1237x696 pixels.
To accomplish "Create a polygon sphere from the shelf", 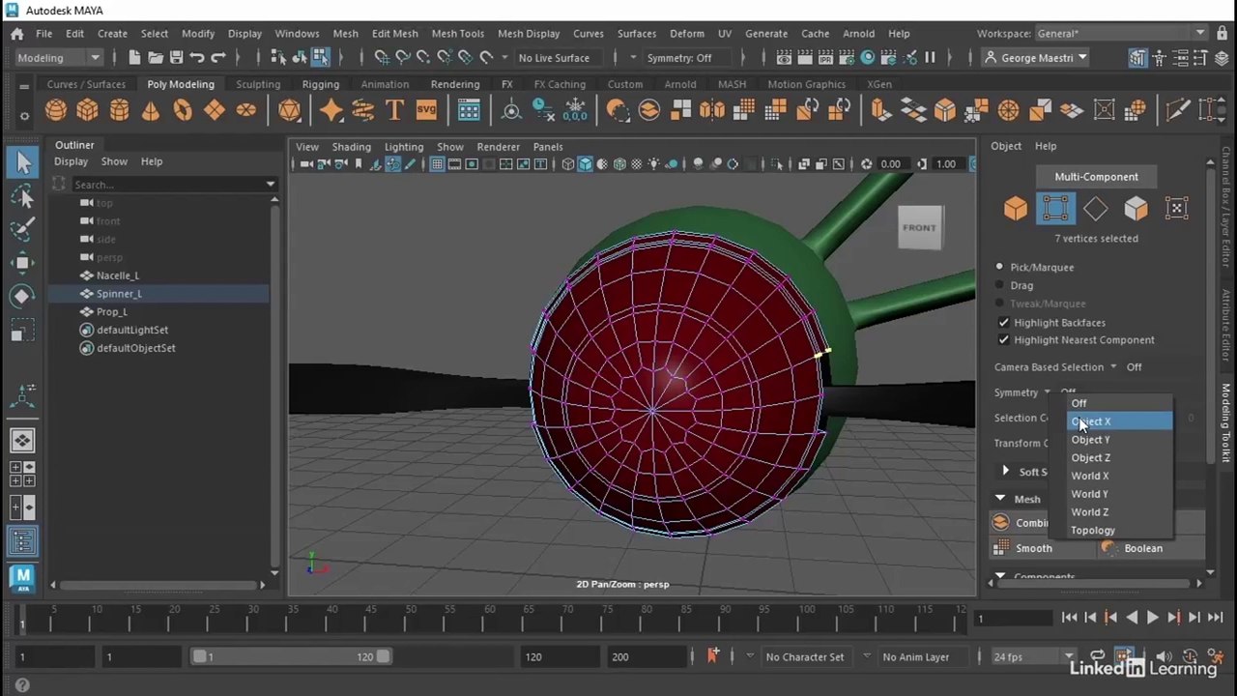I will [56, 110].
